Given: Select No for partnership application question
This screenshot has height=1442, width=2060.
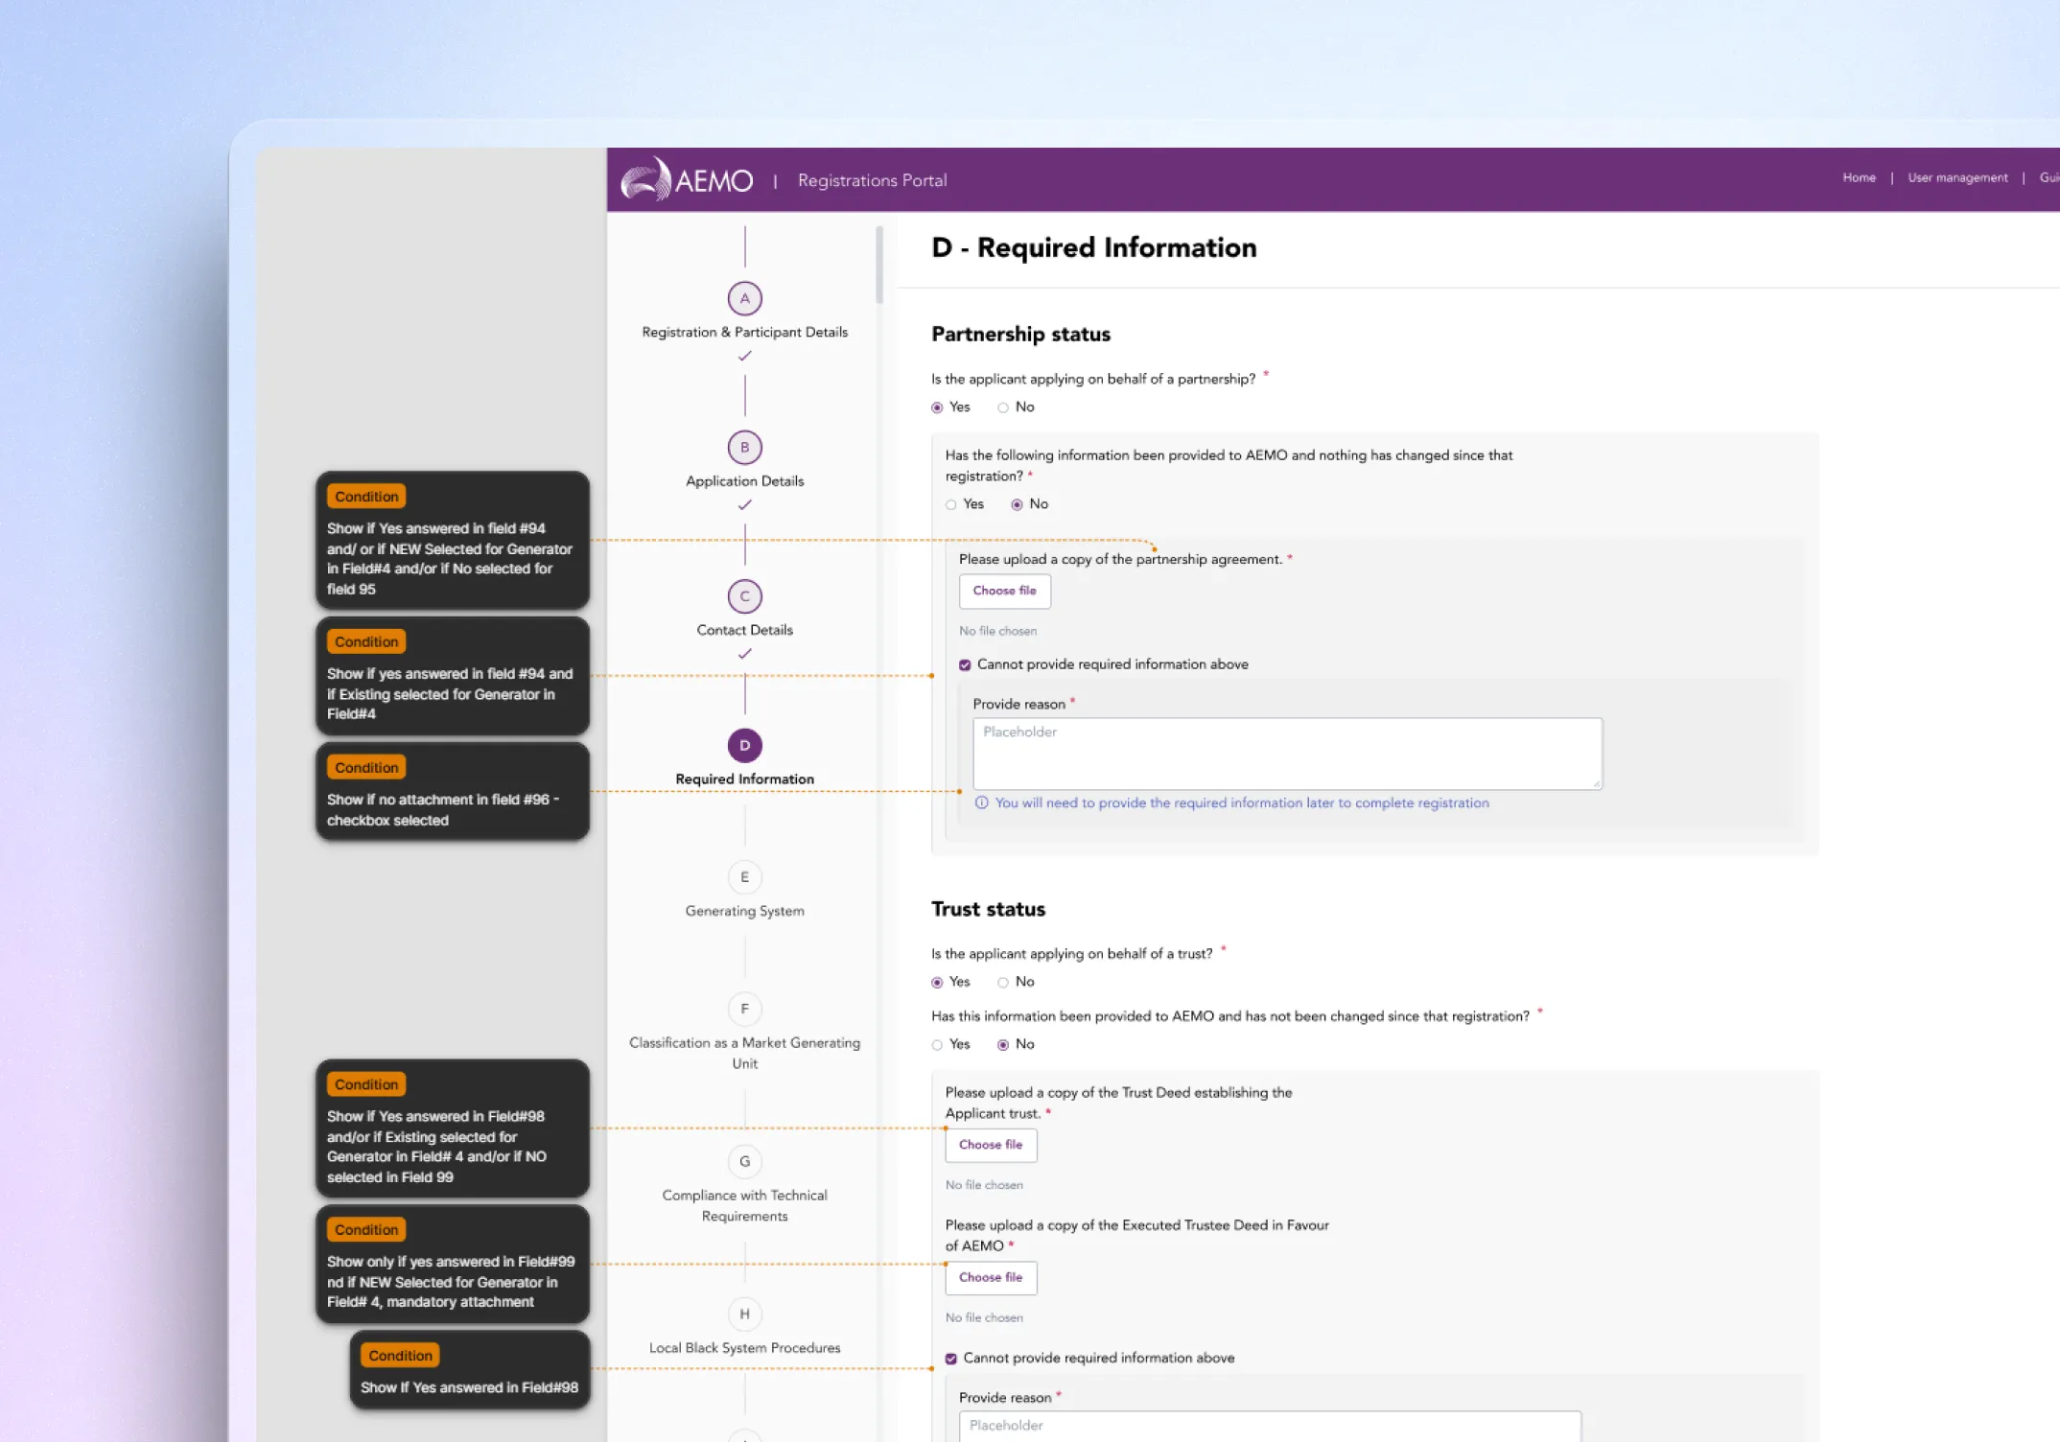Looking at the screenshot, I should [1003, 407].
